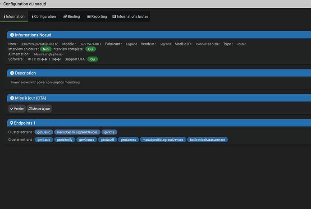Click the location pin icon beside Endpoints 1
The height and width of the screenshot is (209, 311).
point(11,123)
